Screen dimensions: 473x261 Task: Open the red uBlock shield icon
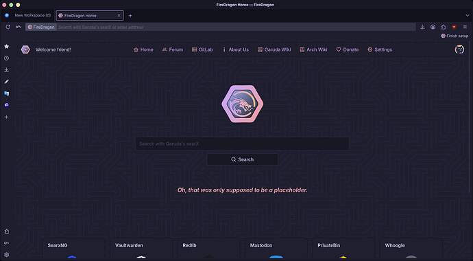point(454,27)
